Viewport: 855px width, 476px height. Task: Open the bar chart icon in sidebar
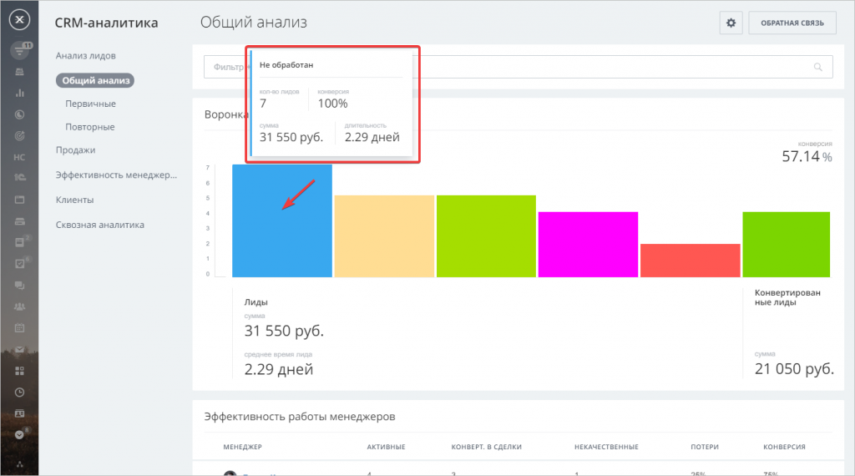coord(19,93)
